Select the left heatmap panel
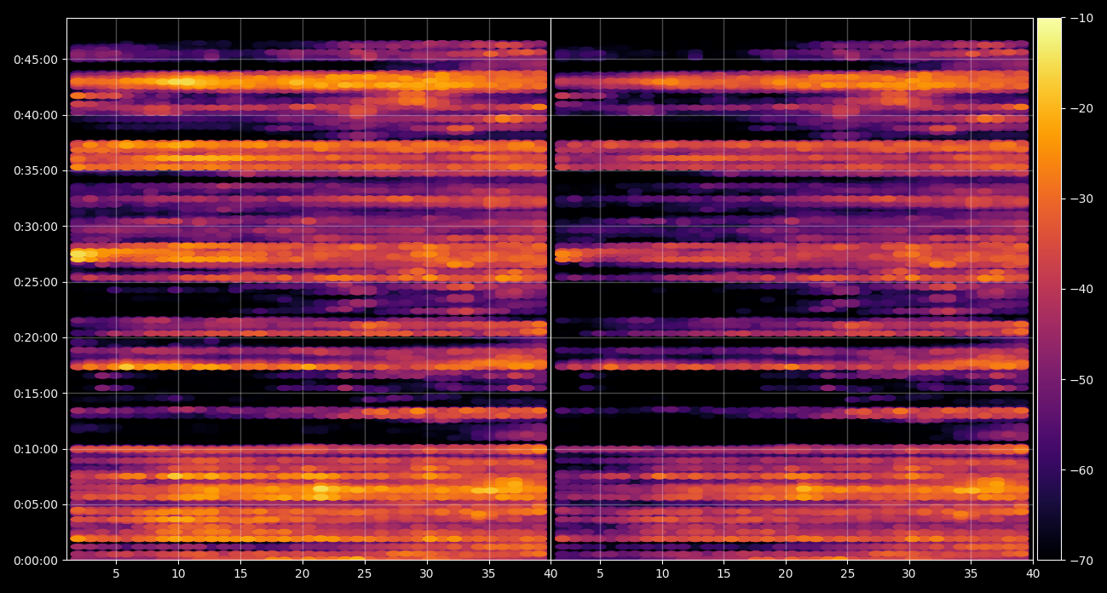Viewport: 1107px width, 593px height. click(308, 289)
